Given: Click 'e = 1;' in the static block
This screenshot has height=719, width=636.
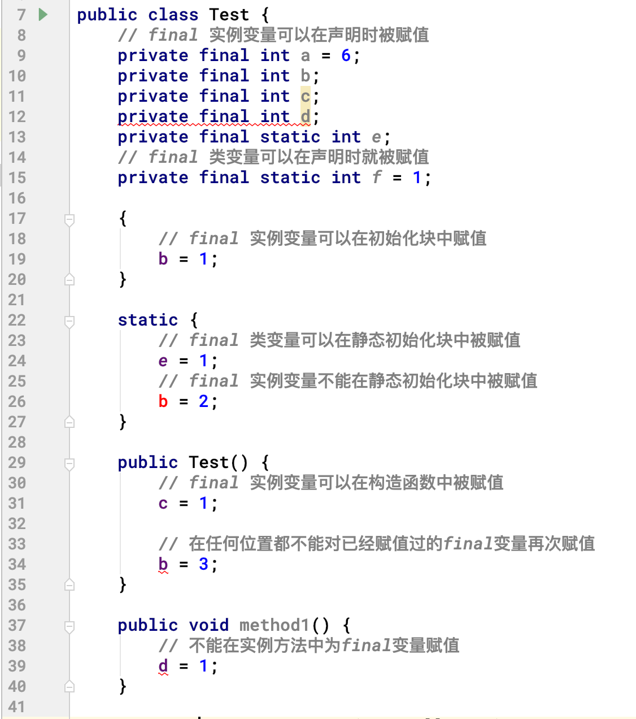Looking at the screenshot, I should point(188,361).
